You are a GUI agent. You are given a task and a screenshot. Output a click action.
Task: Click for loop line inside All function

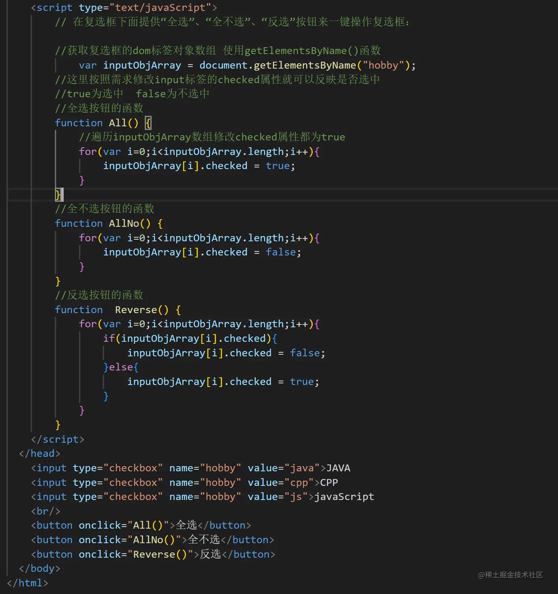click(x=199, y=152)
